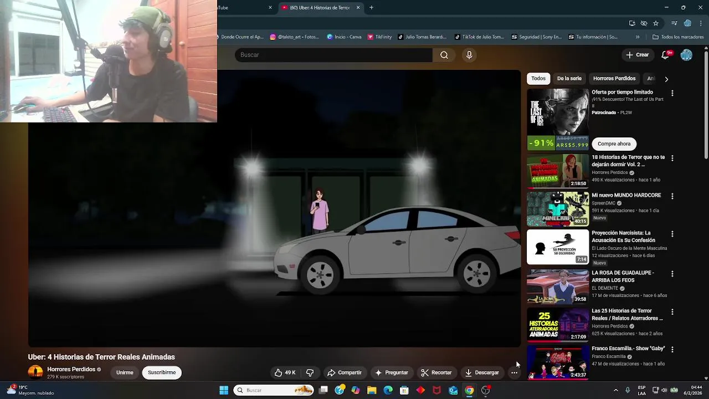
Task: Open '@takito_art' Instagram bookmark
Action: click(295, 37)
